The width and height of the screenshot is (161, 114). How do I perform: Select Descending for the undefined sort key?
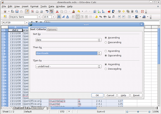[x=106, y=69]
